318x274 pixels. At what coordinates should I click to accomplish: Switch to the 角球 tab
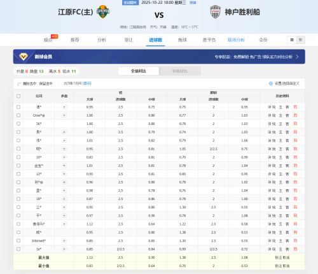point(183,40)
